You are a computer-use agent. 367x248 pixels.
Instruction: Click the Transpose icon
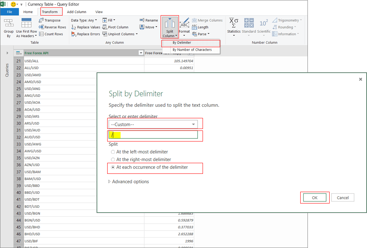(x=41, y=20)
